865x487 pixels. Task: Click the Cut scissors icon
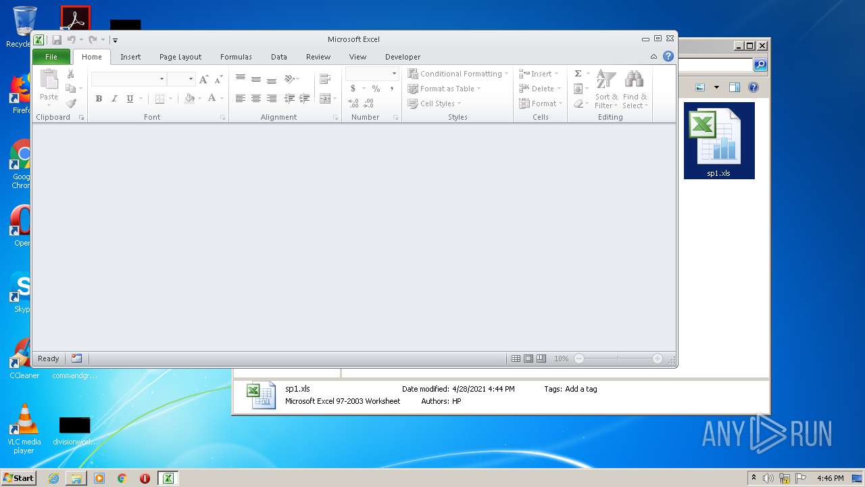(70, 74)
